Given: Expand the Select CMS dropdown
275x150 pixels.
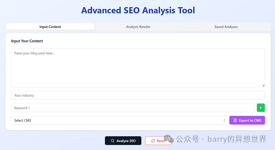Looking at the screenshot, I should click(x=119, y=120).
